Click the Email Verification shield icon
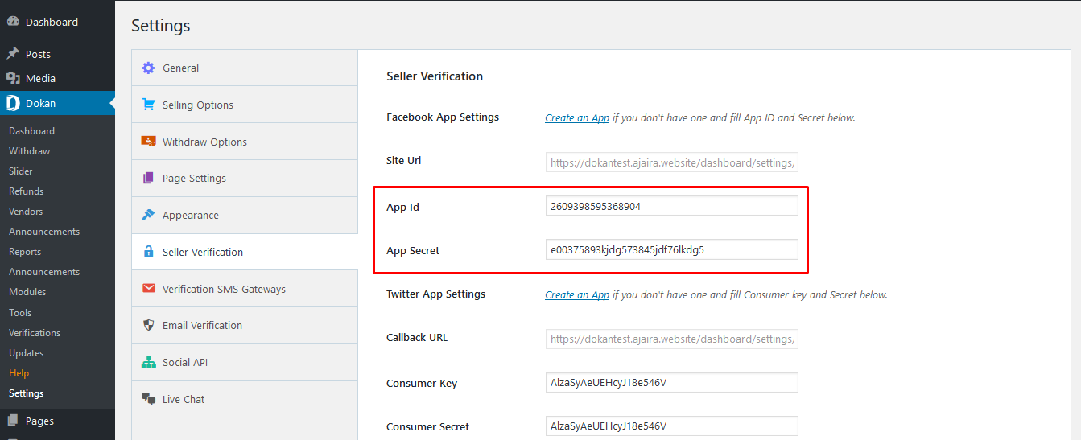1081x440 pixels. [148, 325]
